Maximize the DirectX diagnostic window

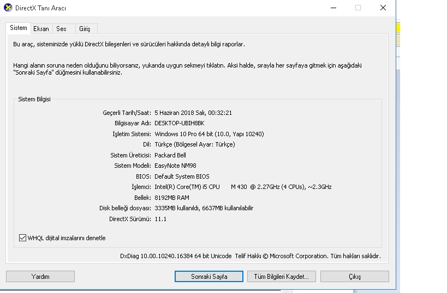pyautogui.click(x=358, y=8)
